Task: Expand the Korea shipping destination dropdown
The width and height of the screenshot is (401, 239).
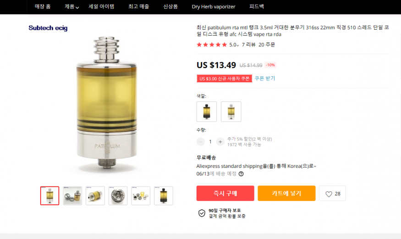Action: (315, 166)
